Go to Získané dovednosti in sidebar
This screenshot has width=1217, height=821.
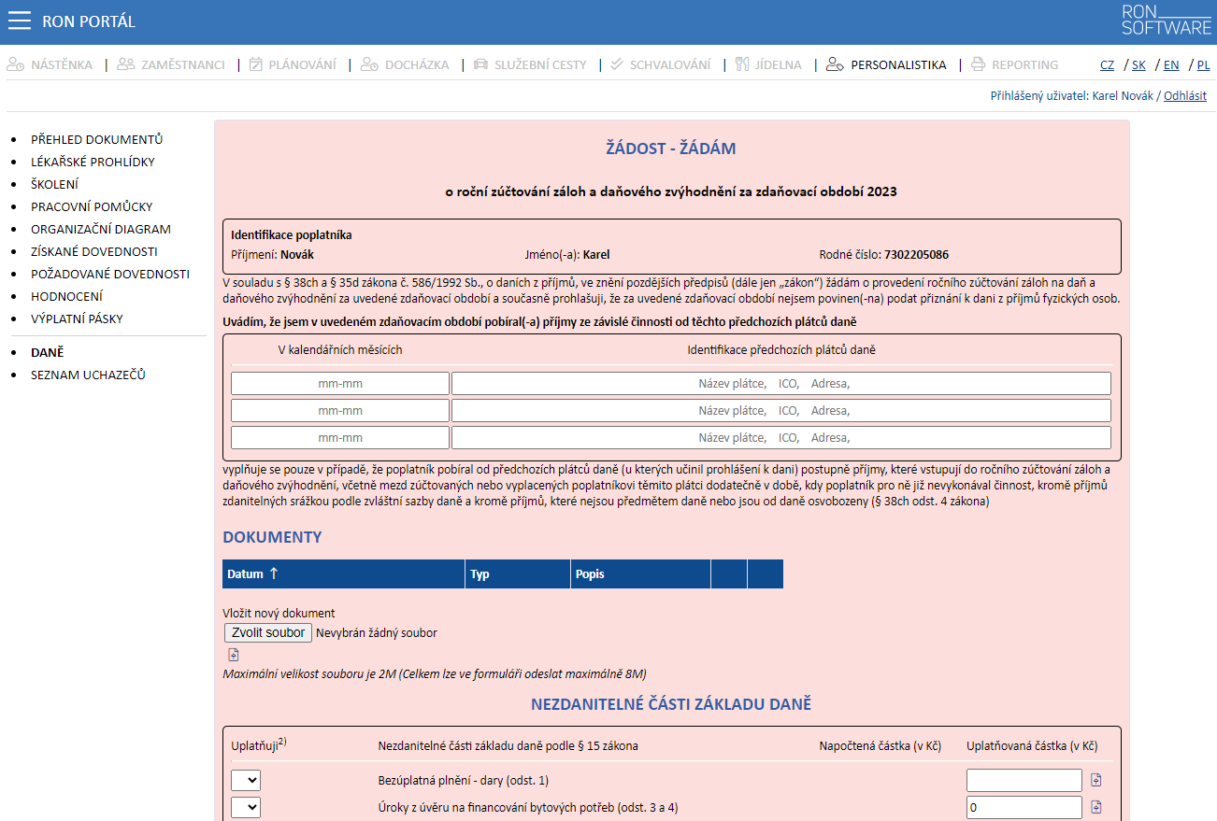click(x=94, y=251)
